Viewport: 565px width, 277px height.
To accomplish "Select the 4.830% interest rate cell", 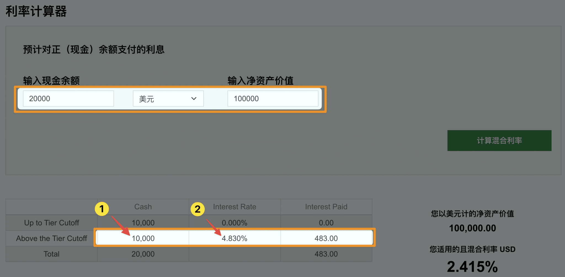I will coord(234,238).
